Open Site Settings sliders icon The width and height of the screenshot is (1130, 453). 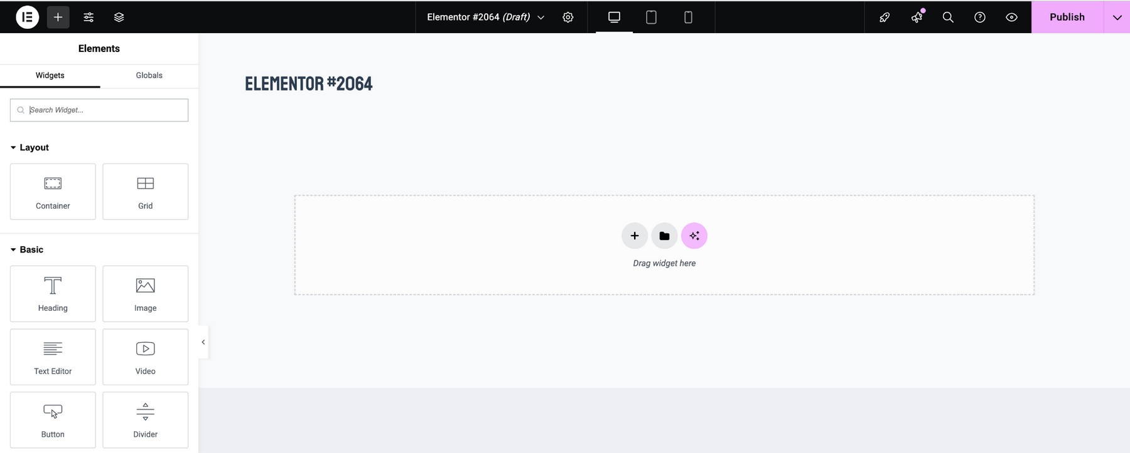coord(89,17)
